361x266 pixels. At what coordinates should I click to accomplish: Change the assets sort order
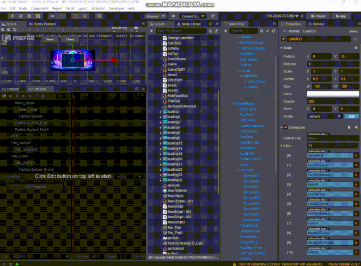coord(216,31)
